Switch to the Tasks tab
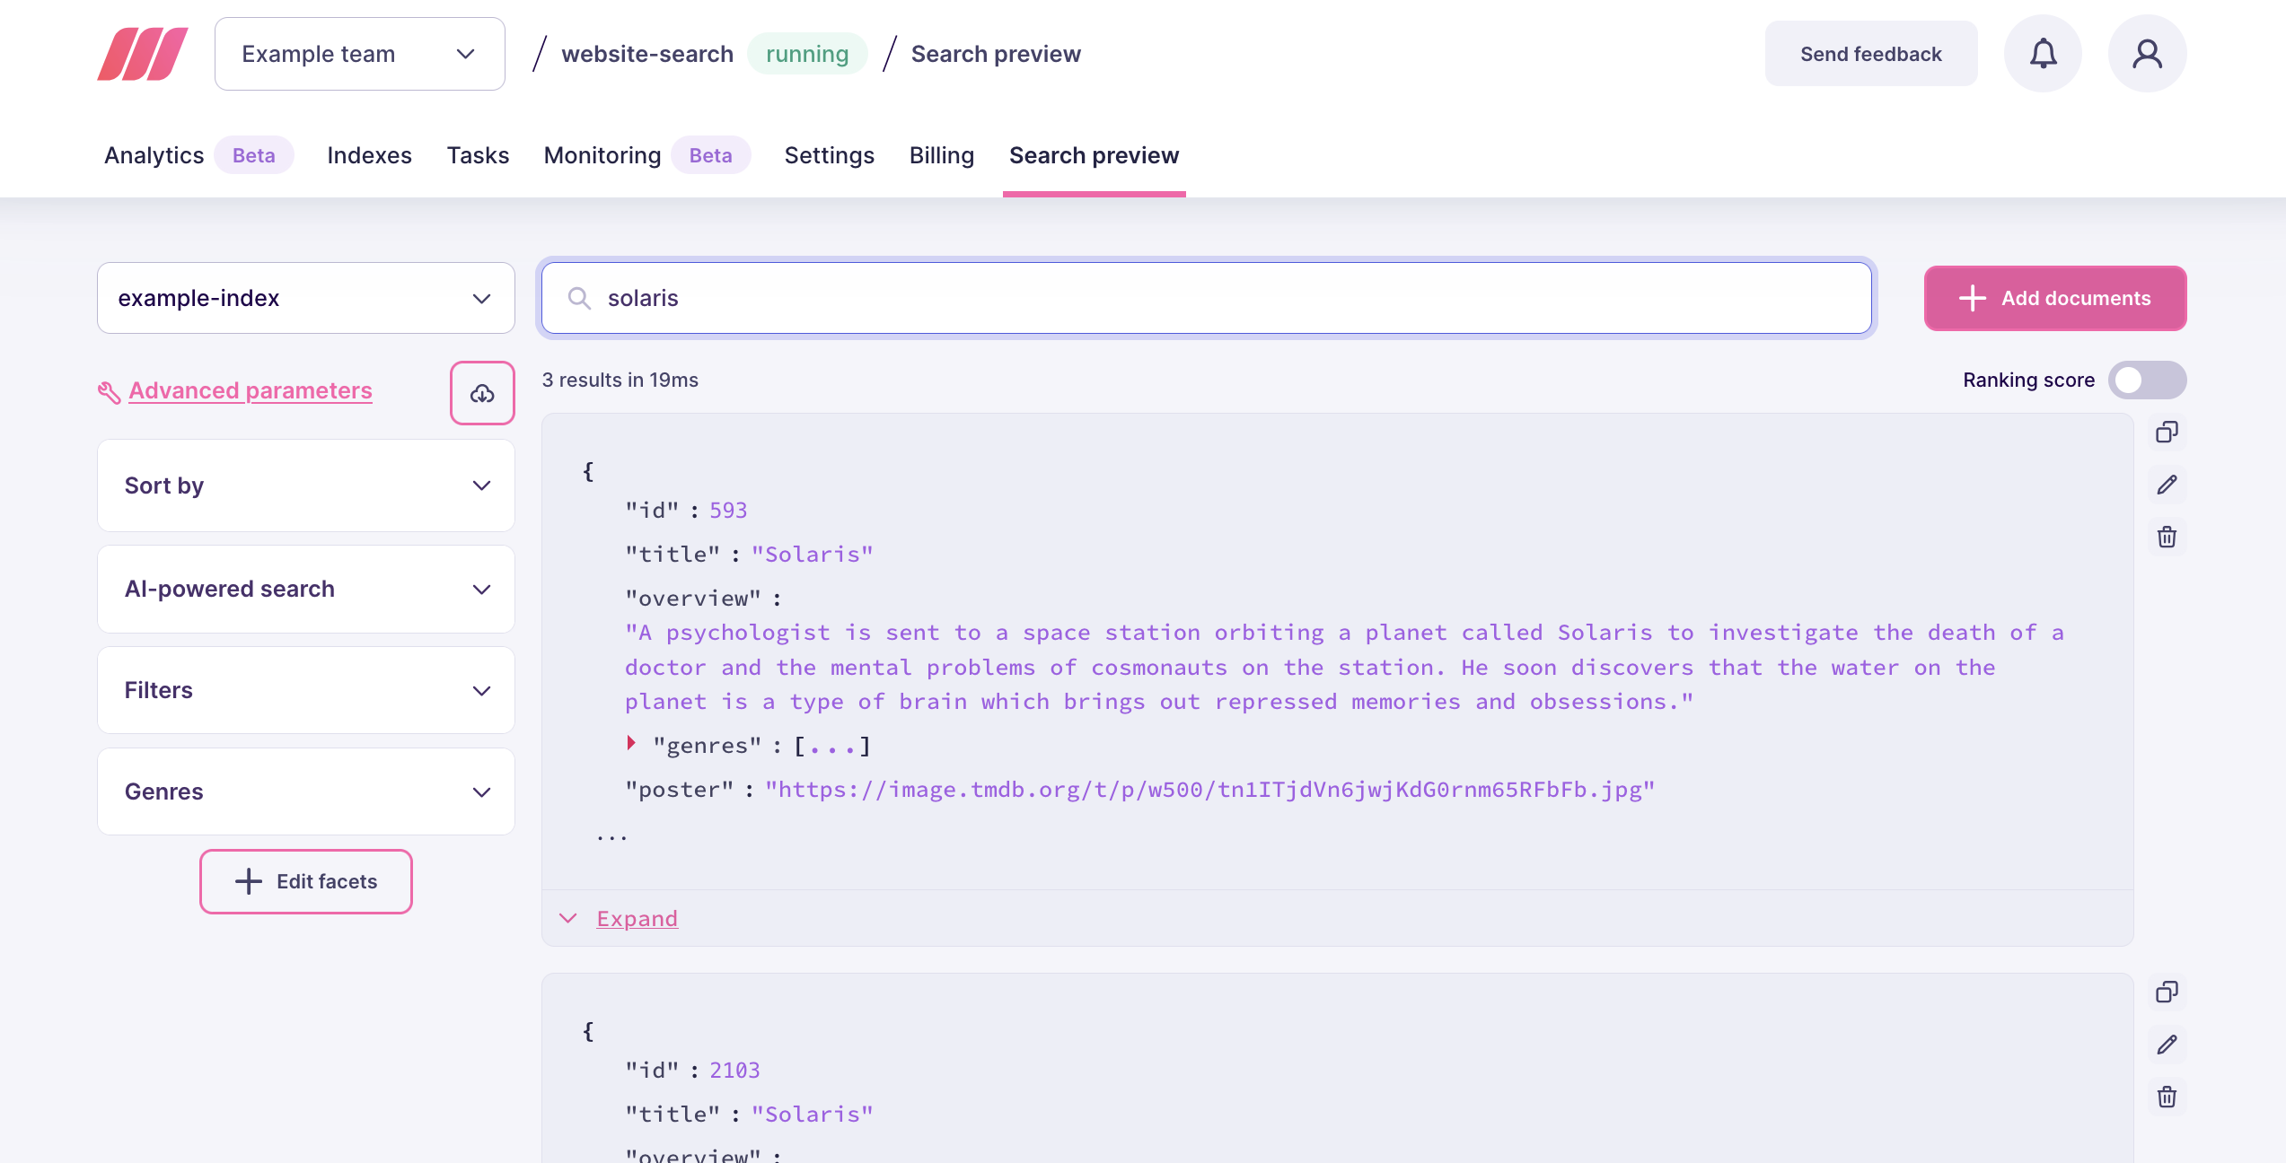 coord(478,155)
